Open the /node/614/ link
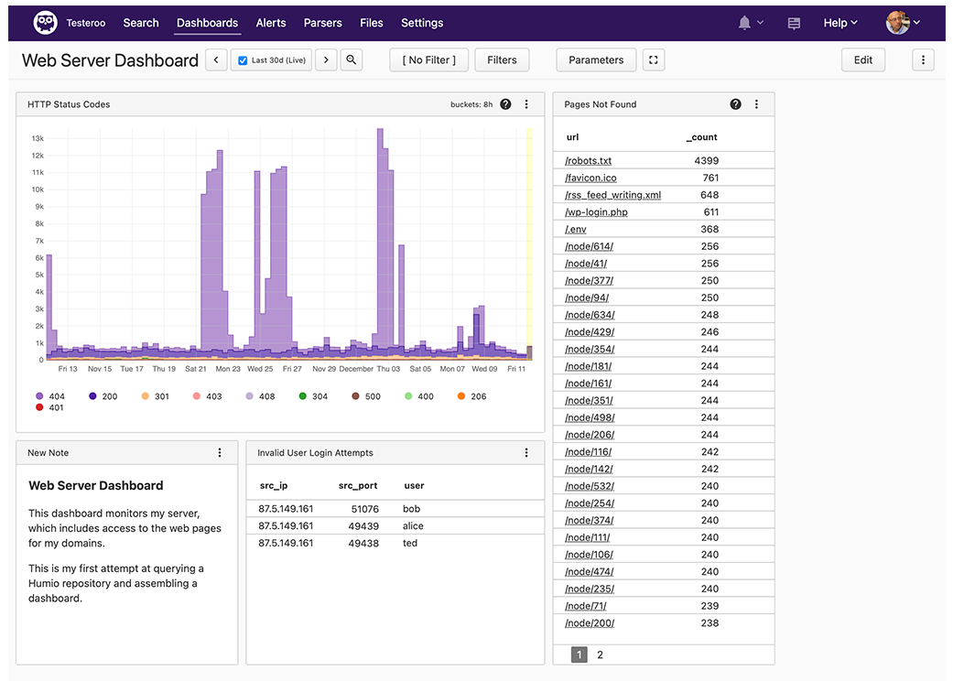The image size is (953, 681). 589,246
